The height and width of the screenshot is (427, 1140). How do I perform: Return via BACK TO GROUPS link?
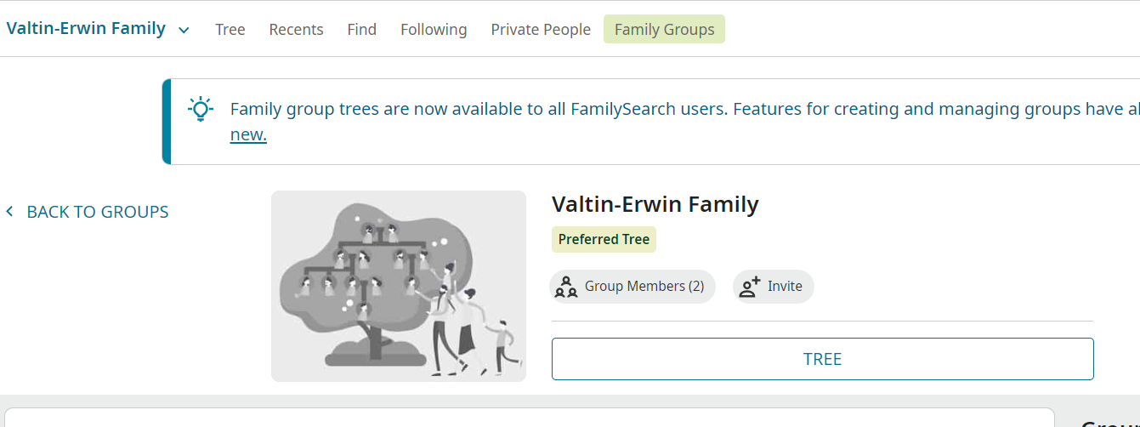pos(97,212)
